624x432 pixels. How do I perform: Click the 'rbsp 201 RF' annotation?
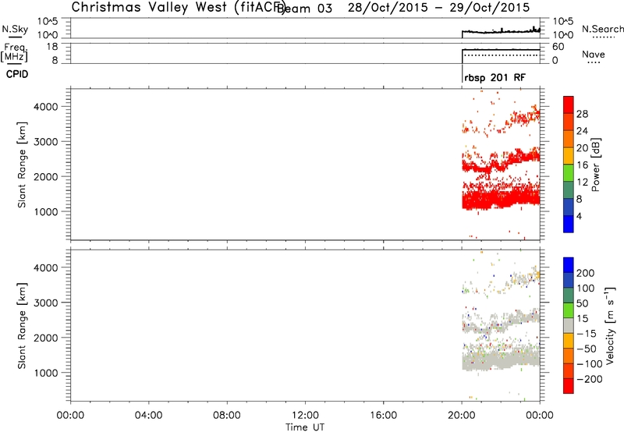(495, 77)
